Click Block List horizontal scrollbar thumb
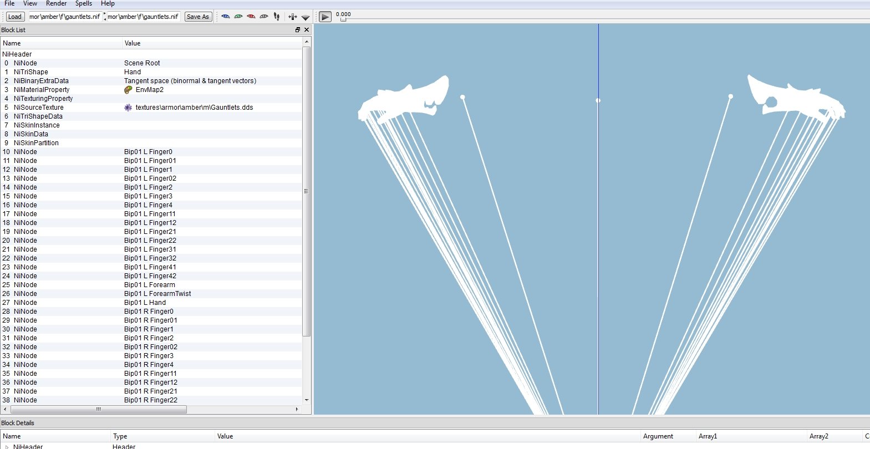 [98, 409]
